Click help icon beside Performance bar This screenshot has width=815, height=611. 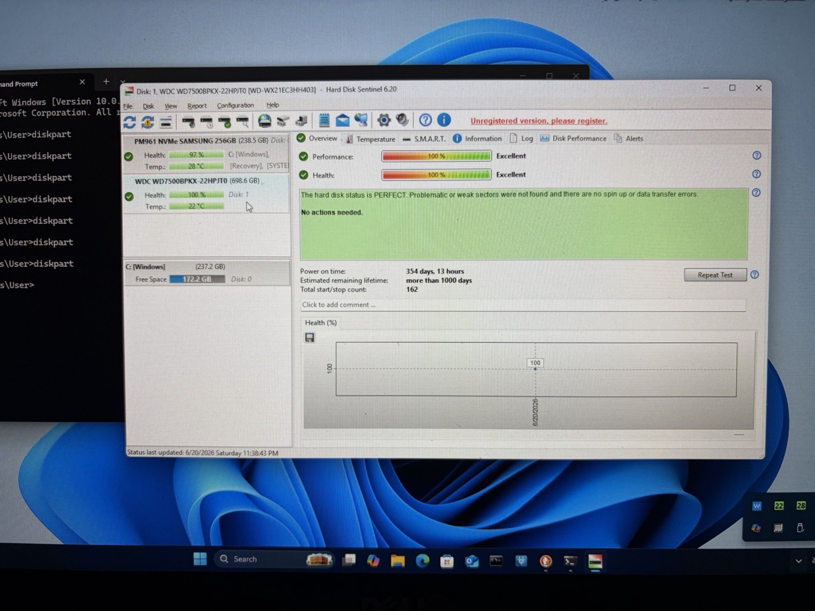pyautogui.click(x=757, y=155)
